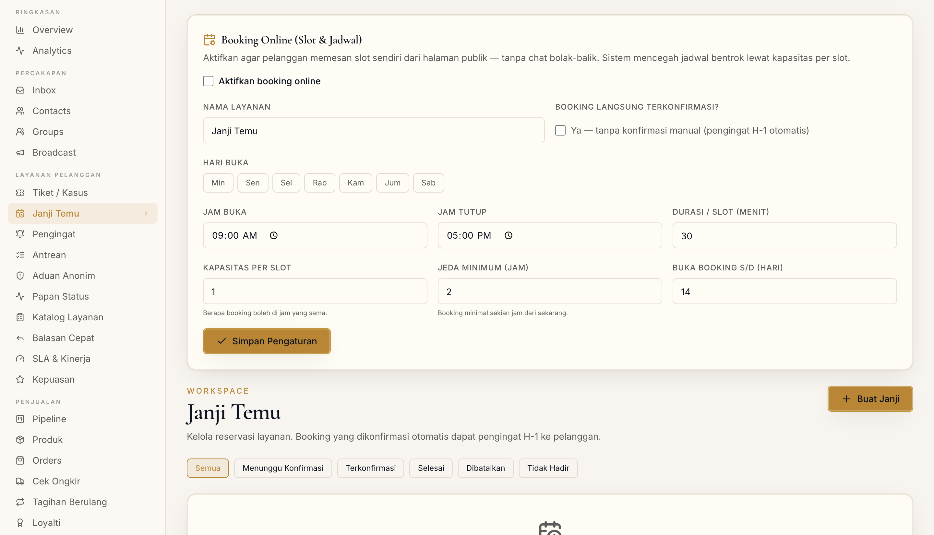Click the Buat Janji button

point(870,399)
